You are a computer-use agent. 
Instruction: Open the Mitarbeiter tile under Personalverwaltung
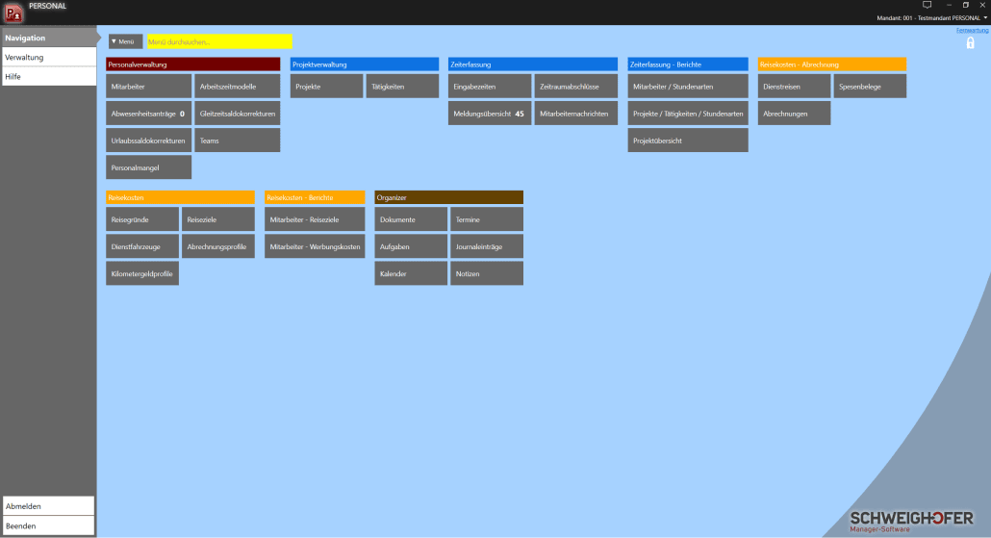tap(148, 87)
